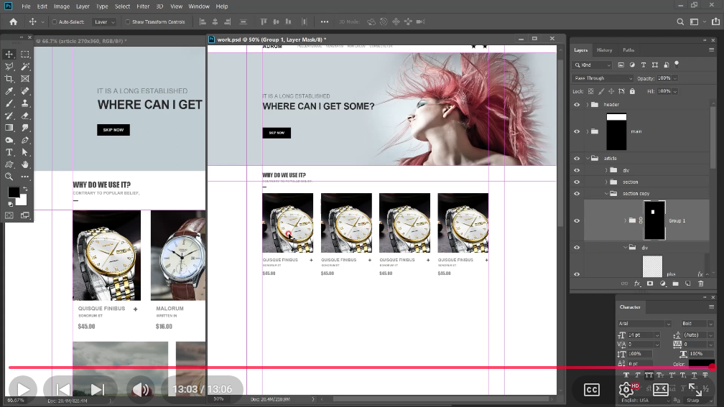
Task: Select the Horizontal Type tool
Action: click(x=9, y=152)
